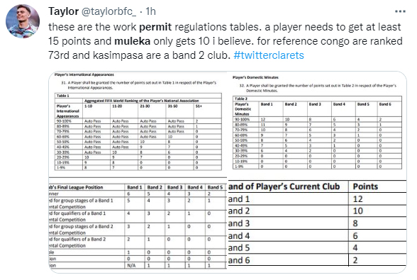
Task: Open the @taylorbfc_ handle
Action: tap(109, 11)
